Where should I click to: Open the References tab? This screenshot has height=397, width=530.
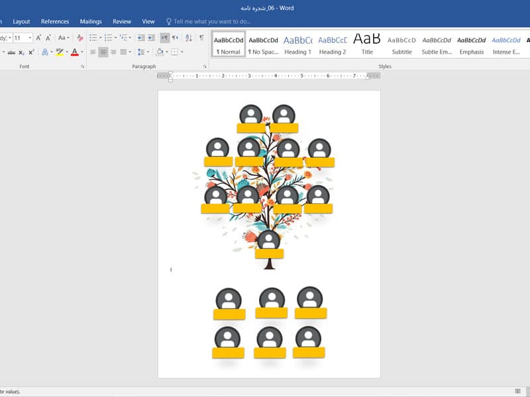tap(55, 22)
